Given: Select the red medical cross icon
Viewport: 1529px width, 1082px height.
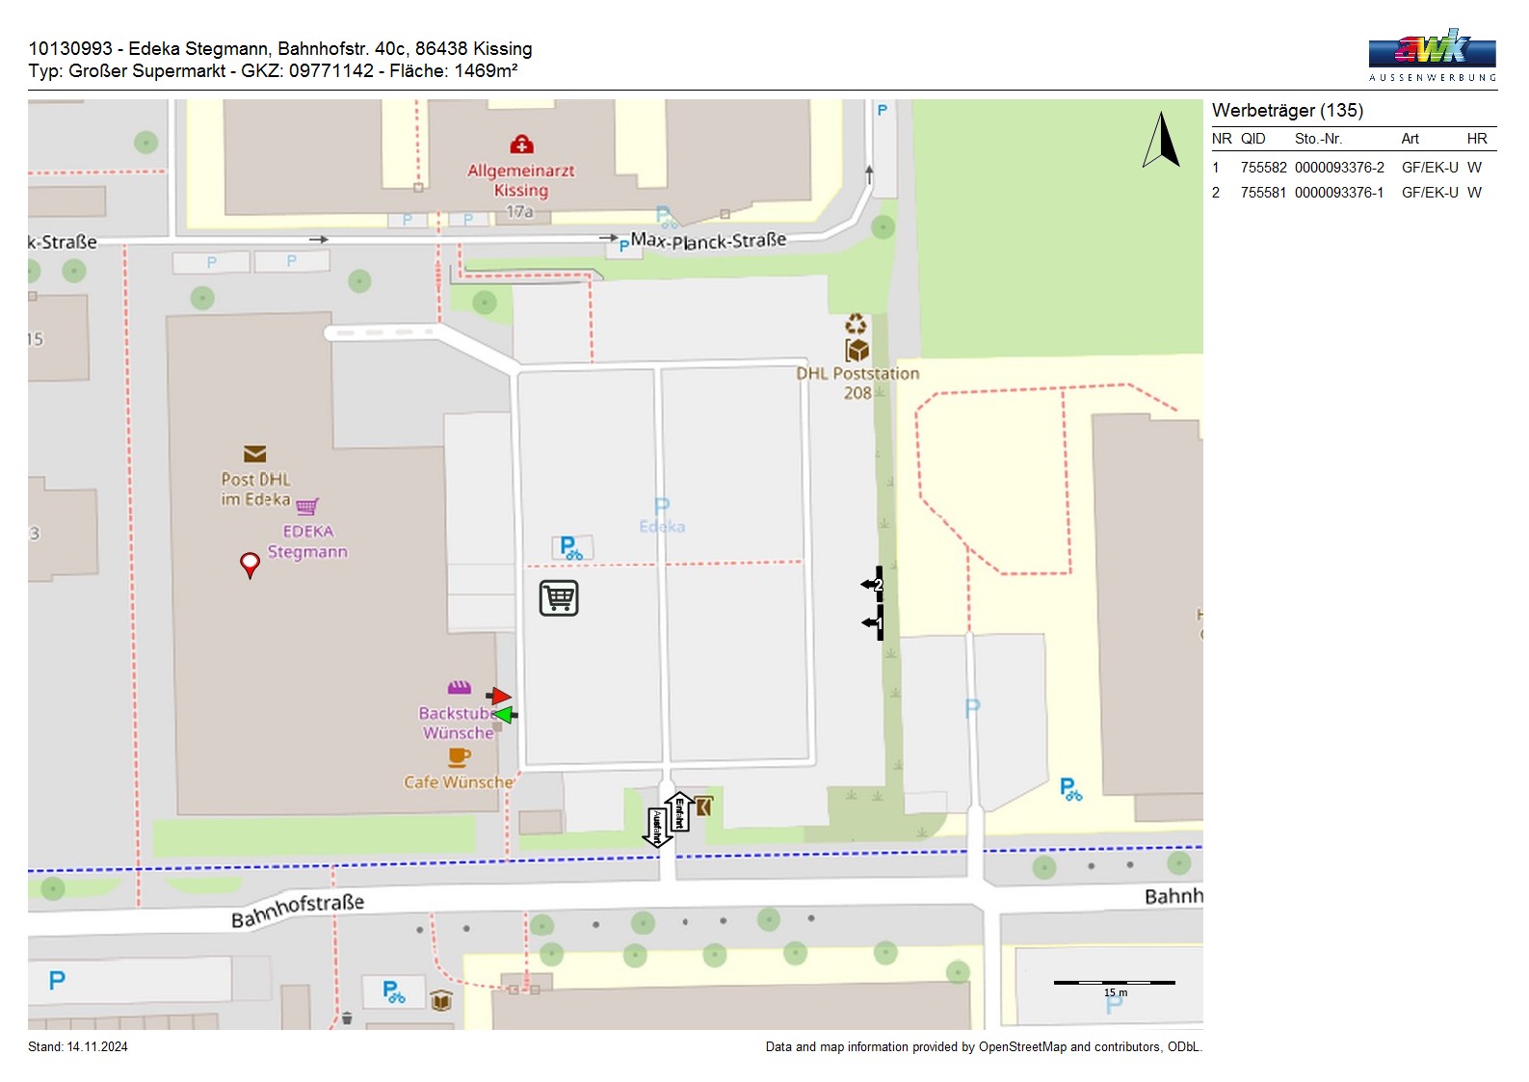Looking at the screenshot, I should [522, 145].
